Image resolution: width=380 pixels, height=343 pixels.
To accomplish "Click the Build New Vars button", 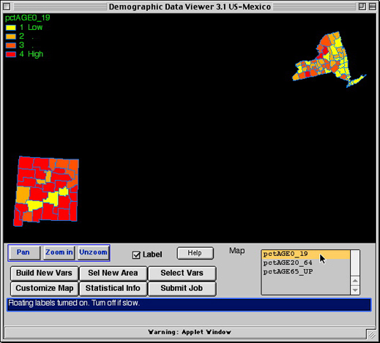I will click(x=45, y=273).
